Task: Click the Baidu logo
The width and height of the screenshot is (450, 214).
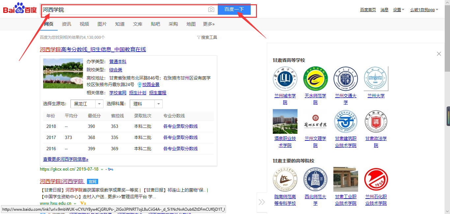Action: (x=20, y=9)
